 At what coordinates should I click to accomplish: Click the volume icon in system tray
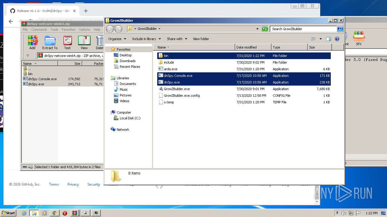point(344,213)
